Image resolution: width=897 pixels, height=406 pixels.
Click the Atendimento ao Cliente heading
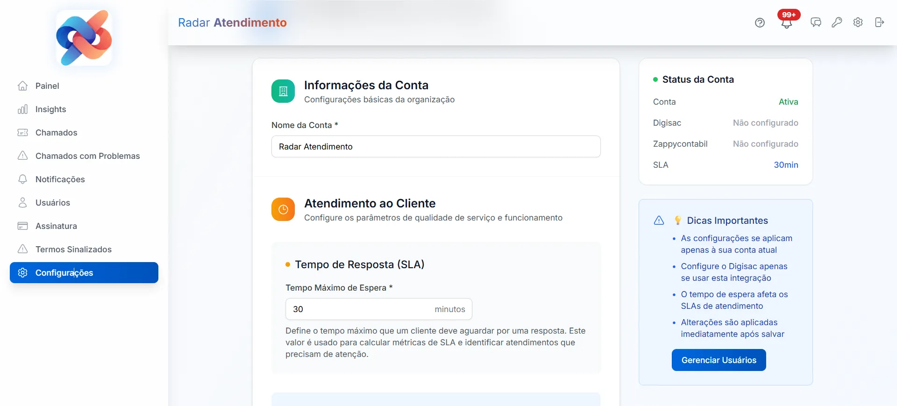point(370,203)
